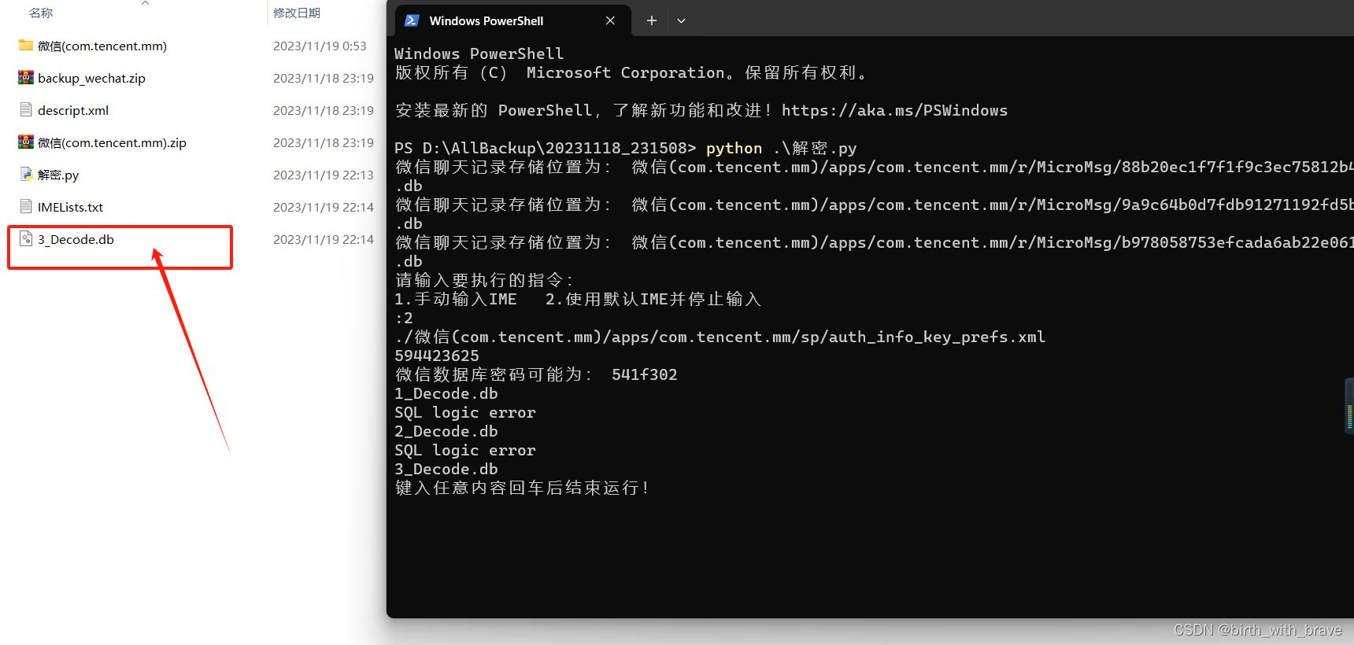Image resolution: width=1354 pixels, height=645 pixels.
Task: Click the python .\解密.py command text
Action: 781,148
